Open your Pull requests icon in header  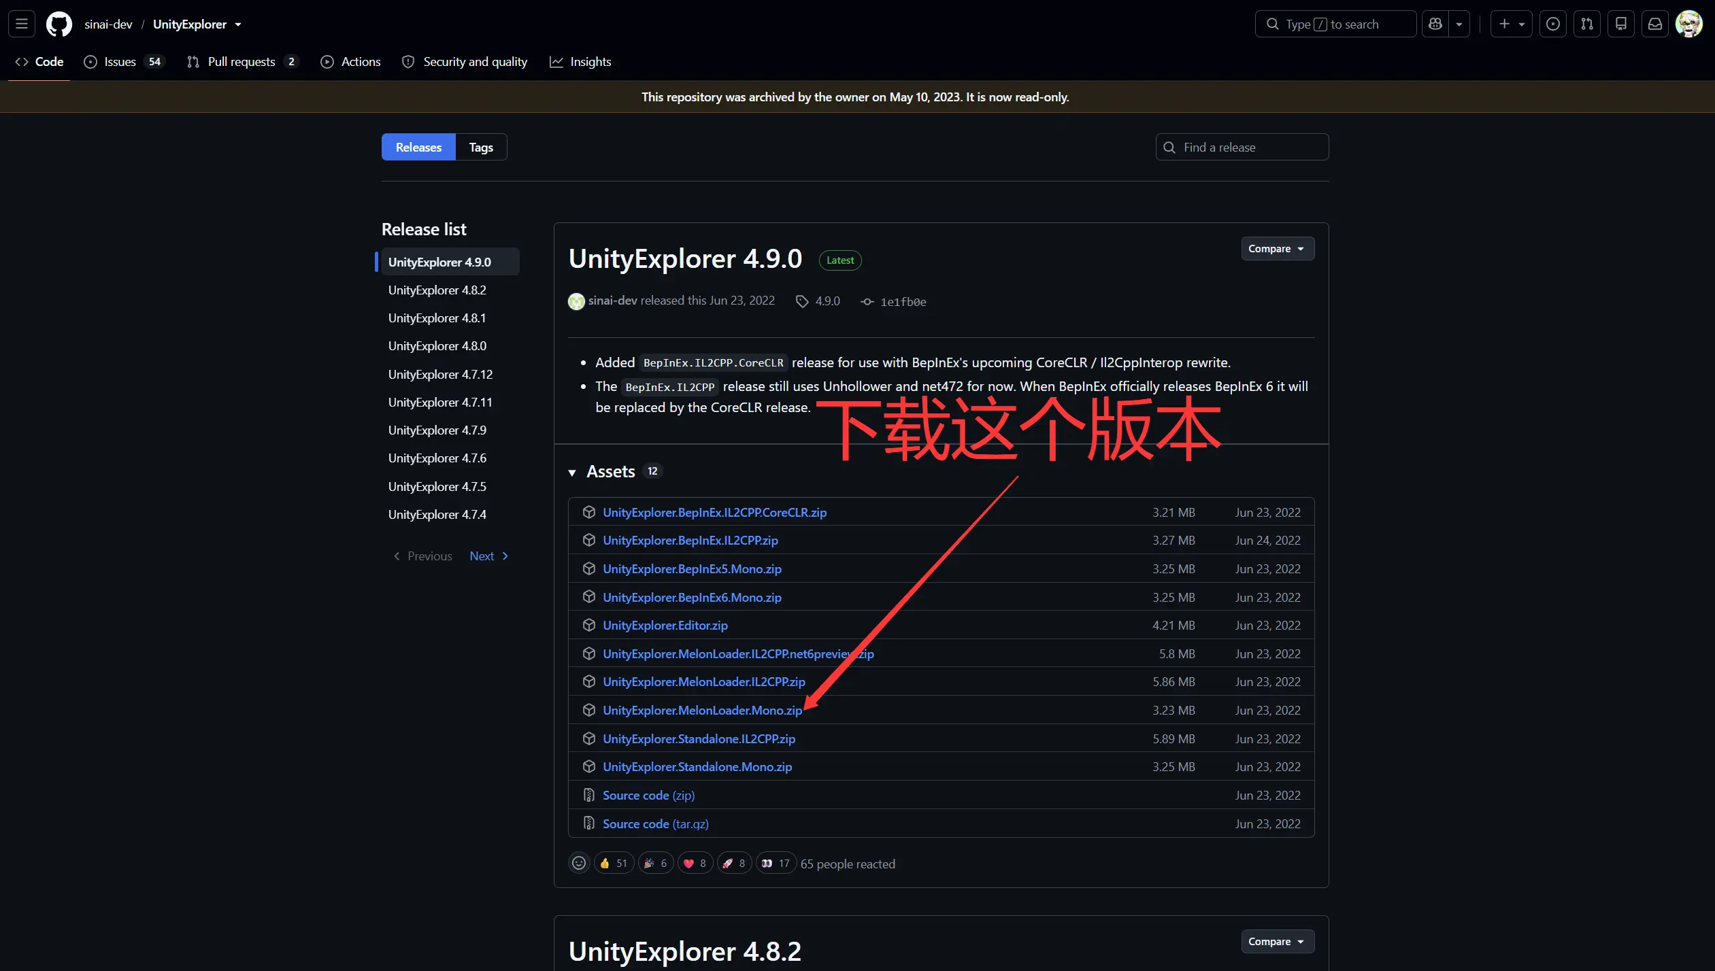(x=1587, y=24)
